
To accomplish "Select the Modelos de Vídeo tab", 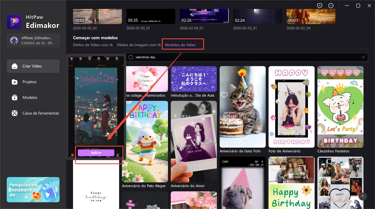I will [x=180, y=45].
